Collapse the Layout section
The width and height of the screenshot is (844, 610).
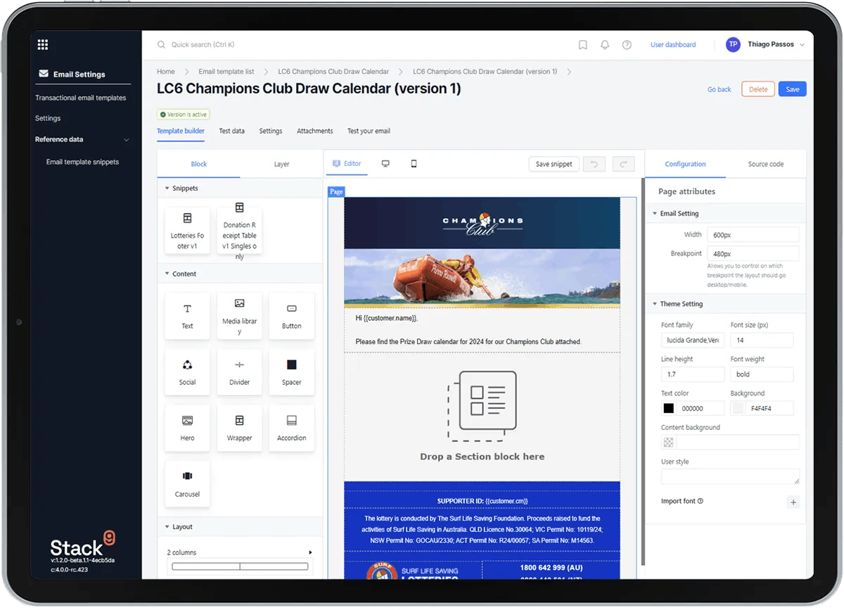[167, 527]
